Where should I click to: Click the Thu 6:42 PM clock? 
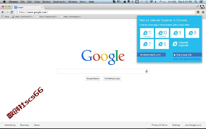[x=185, y=2]
